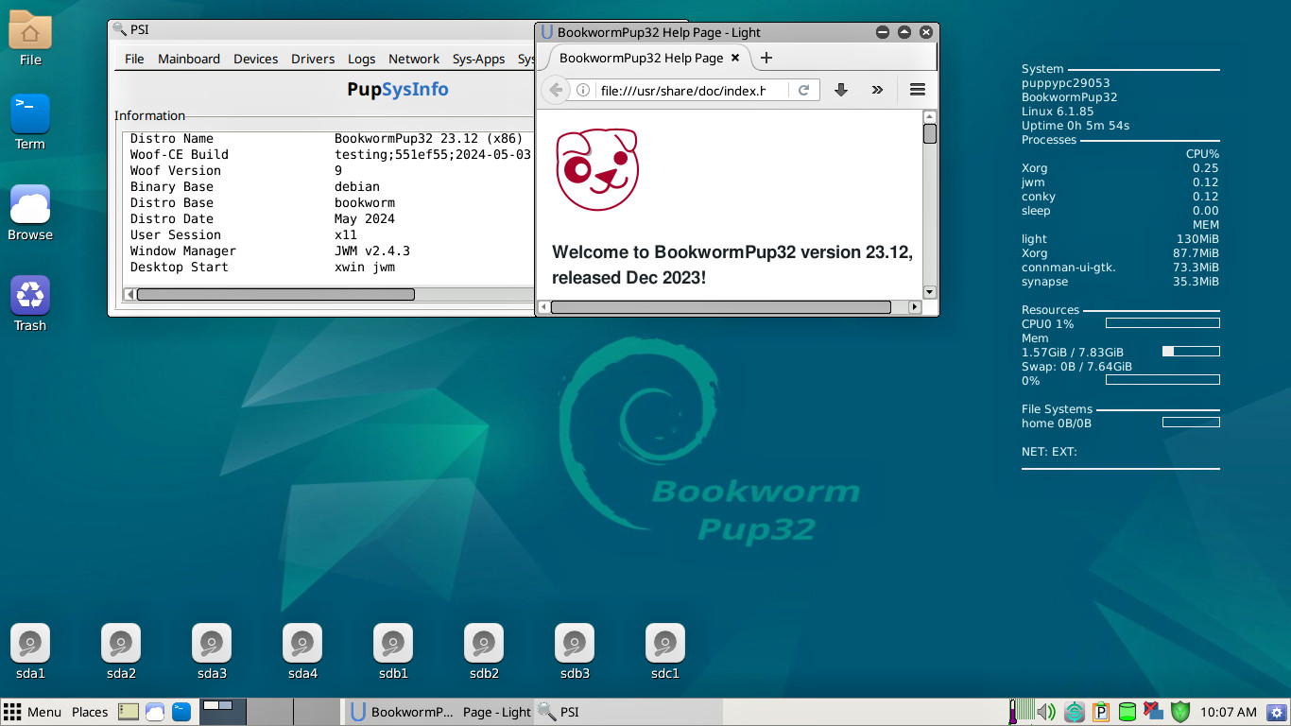Click the blue settings gear in tray
This screenshot has width=1291, height=726.
click(x=1278, y=712)
